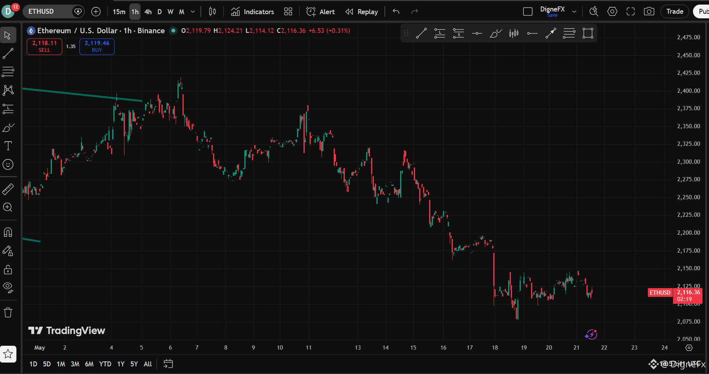The width and height of the screenshot is (709, 374).
Task: Take a chart snapshot with camera icon
Action: coord(649,12)
